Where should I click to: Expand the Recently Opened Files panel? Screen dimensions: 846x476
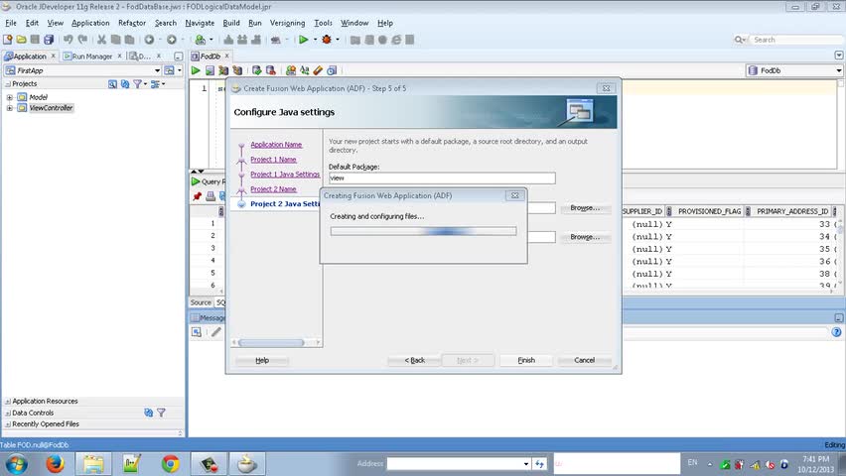tap(8, 424)
